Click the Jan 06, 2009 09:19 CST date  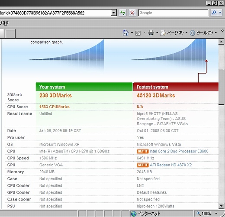click(x=60, y=131)
